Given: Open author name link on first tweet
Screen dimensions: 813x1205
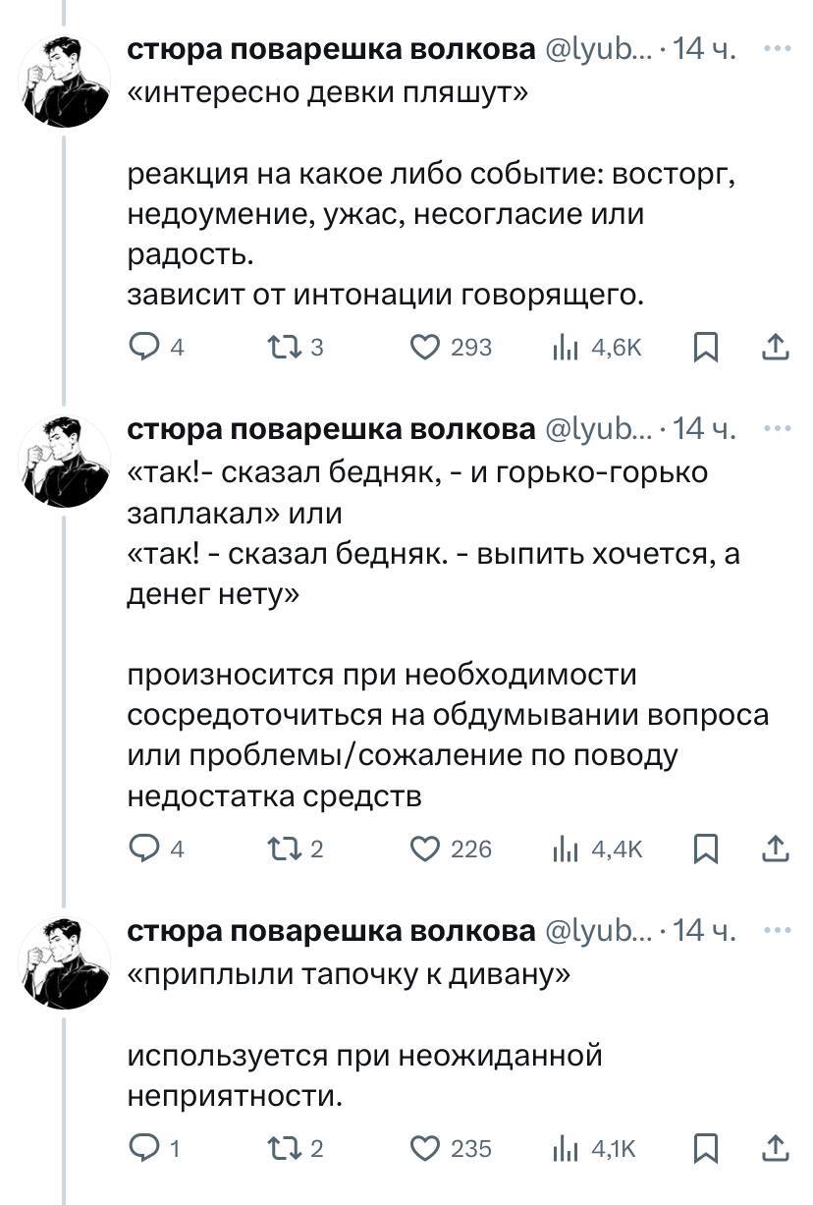Looking at the screenshot, I should (332, 49).
